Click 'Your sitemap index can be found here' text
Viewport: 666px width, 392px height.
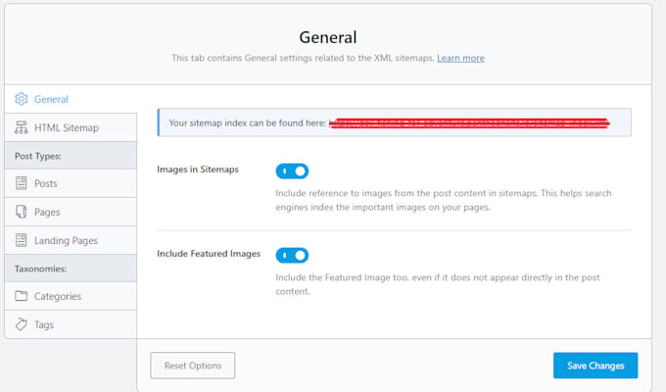click(247, 122)
